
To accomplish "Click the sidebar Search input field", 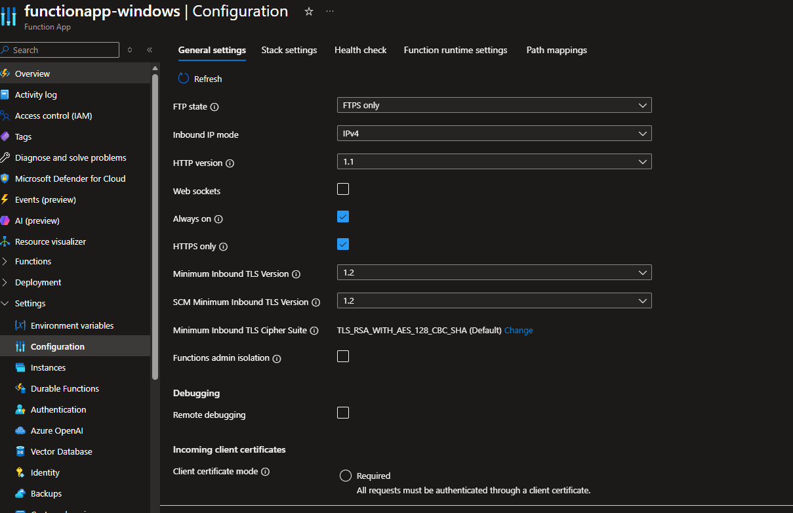I will pyautogui.click(x=60, y=50).
